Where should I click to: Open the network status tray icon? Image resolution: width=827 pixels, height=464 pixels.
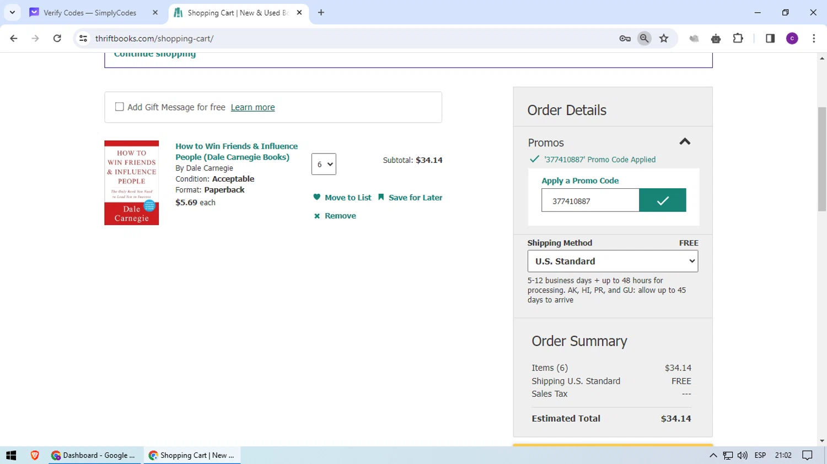(728, 455)
